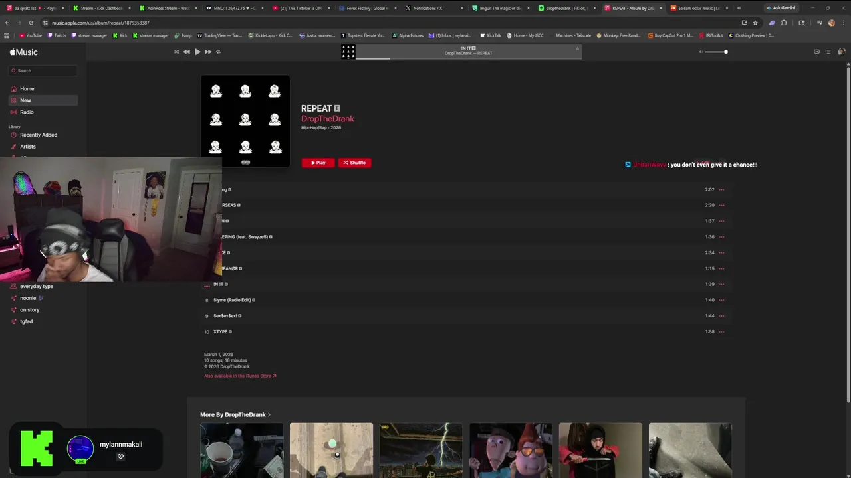Open Radio in the sidebar

click(43, 112)
